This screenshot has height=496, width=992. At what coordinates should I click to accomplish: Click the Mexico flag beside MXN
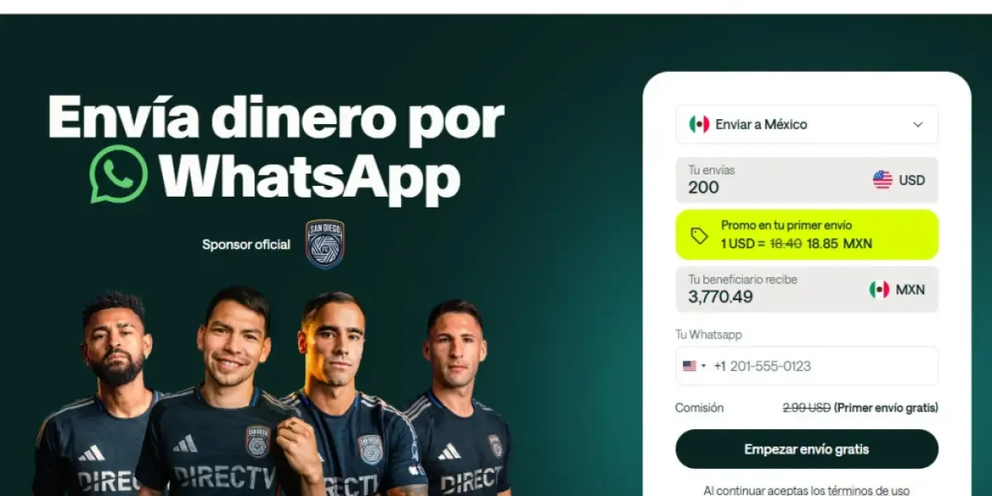click(x=879, y=289)
